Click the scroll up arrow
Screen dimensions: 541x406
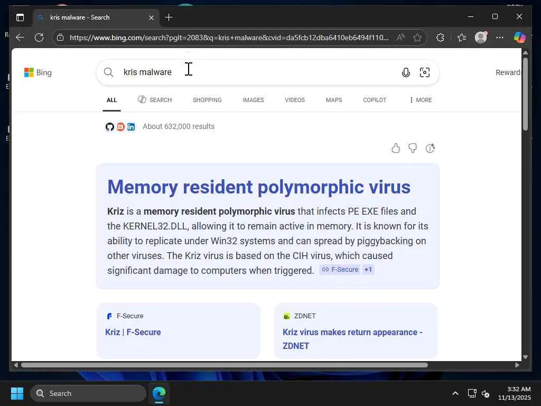click(525, 53)
